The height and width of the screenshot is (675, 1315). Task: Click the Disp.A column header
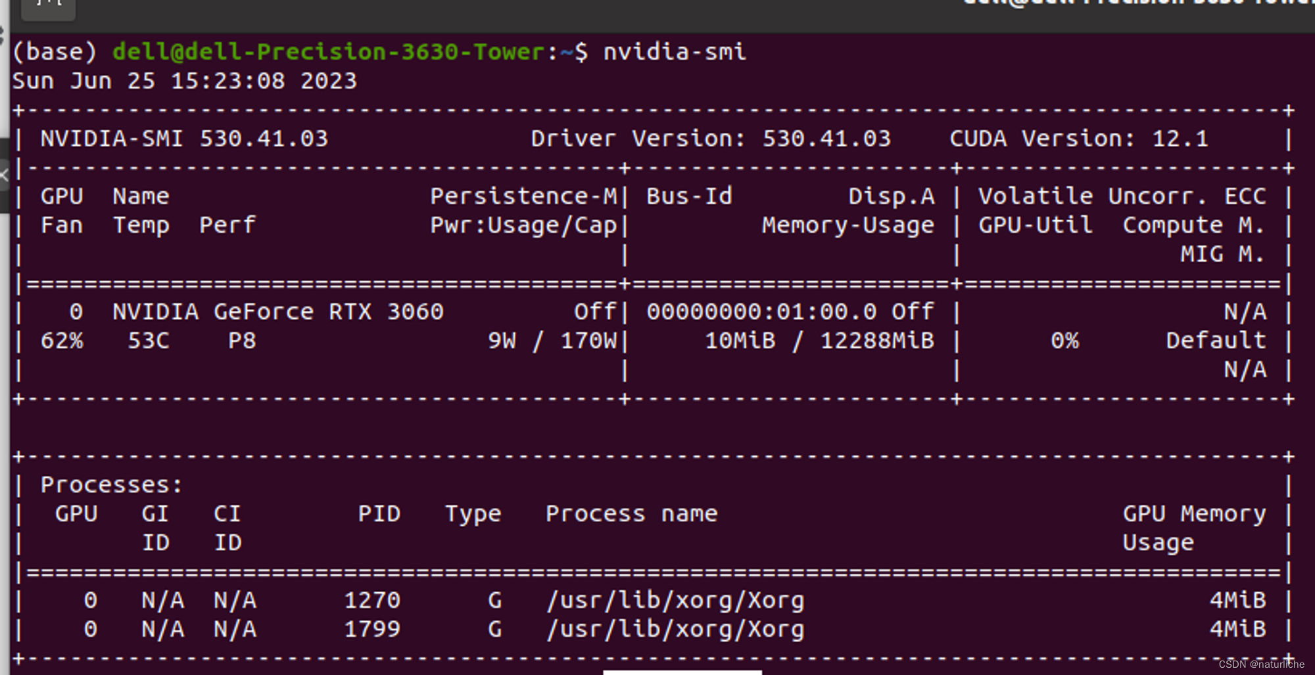click(892, 196)
